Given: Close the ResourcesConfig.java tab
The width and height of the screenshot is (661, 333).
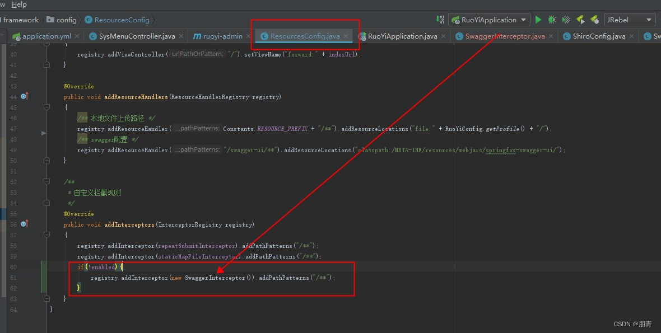Looking at the screenshot, I should (346, 36).
